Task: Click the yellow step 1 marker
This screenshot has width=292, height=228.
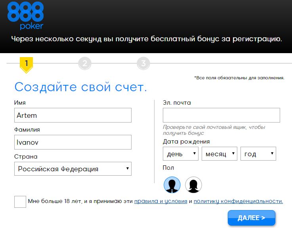Action: (x=26, y=63)
